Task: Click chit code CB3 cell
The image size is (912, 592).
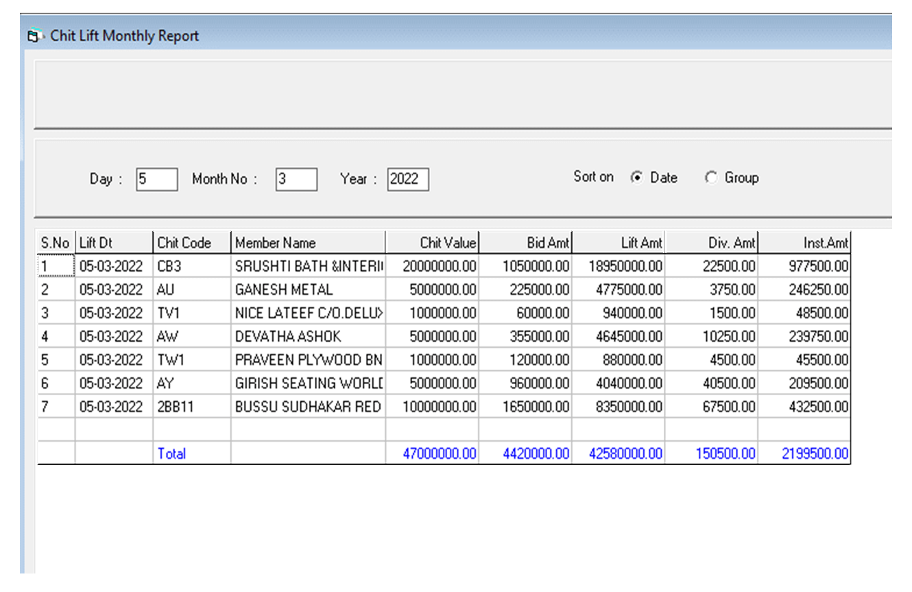Action: coord(192,266)
